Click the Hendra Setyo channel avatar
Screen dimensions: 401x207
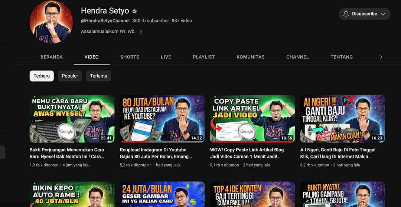click(x=51, y=22)
